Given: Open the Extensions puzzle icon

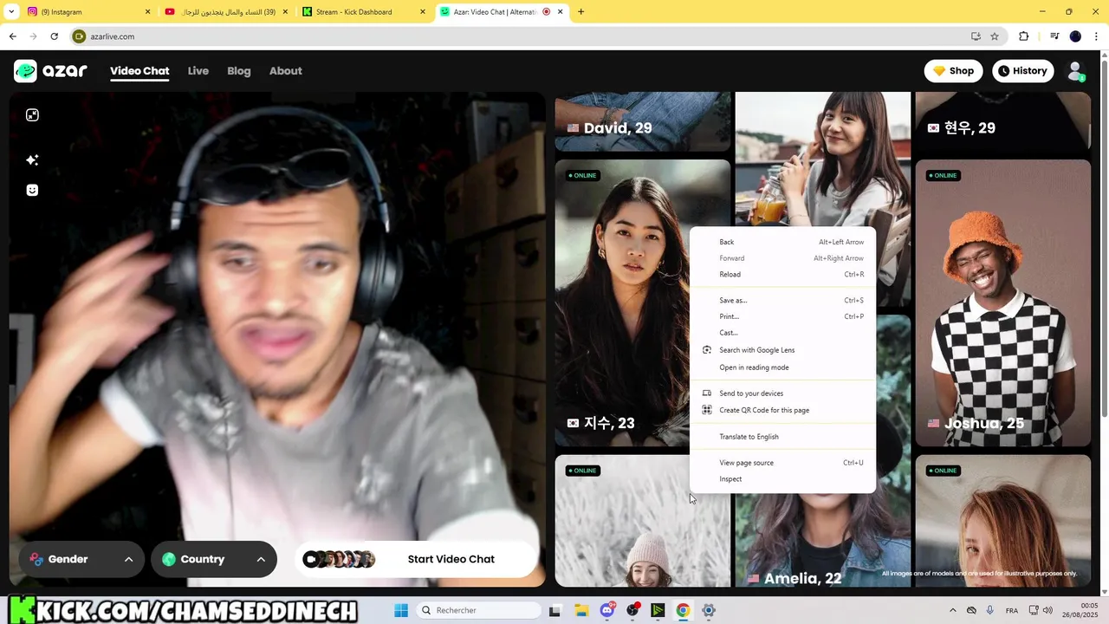Looking at the screenshot, I should click(1024, 36).
